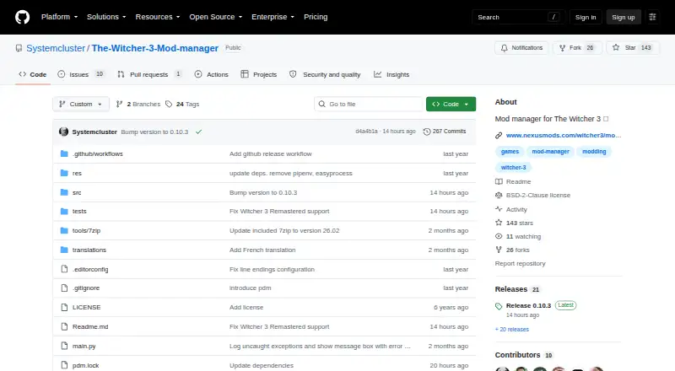675x371 pixels.
Task: Switch to the Pull requests tab
Action: click(149, 74)
